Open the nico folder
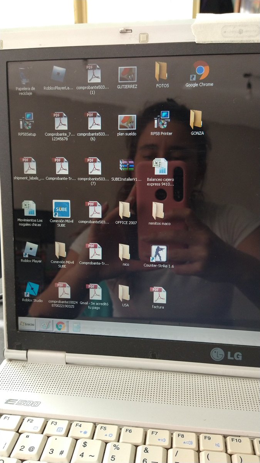Viewport: 260px width, 463px height. pos(124,252)
